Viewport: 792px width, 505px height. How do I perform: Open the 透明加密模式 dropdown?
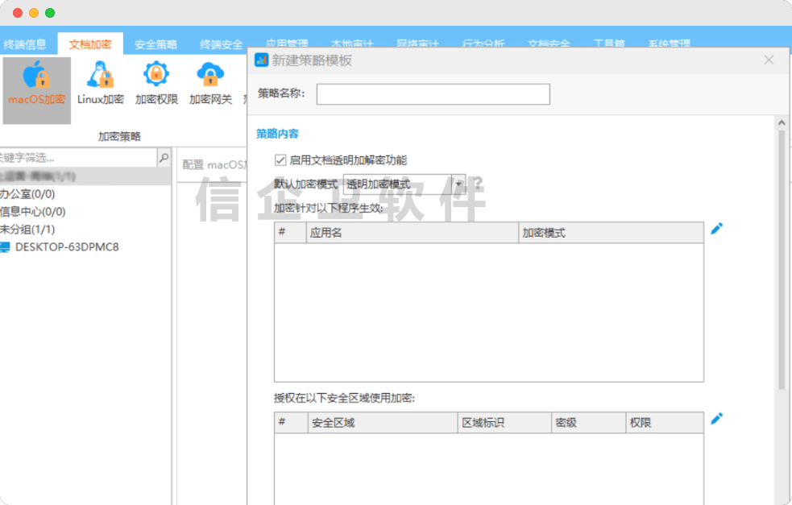point(457,184)
